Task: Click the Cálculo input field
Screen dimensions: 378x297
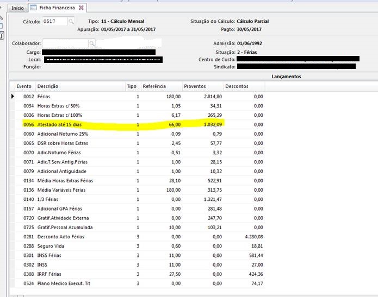Action: click(x=54, y=21)
